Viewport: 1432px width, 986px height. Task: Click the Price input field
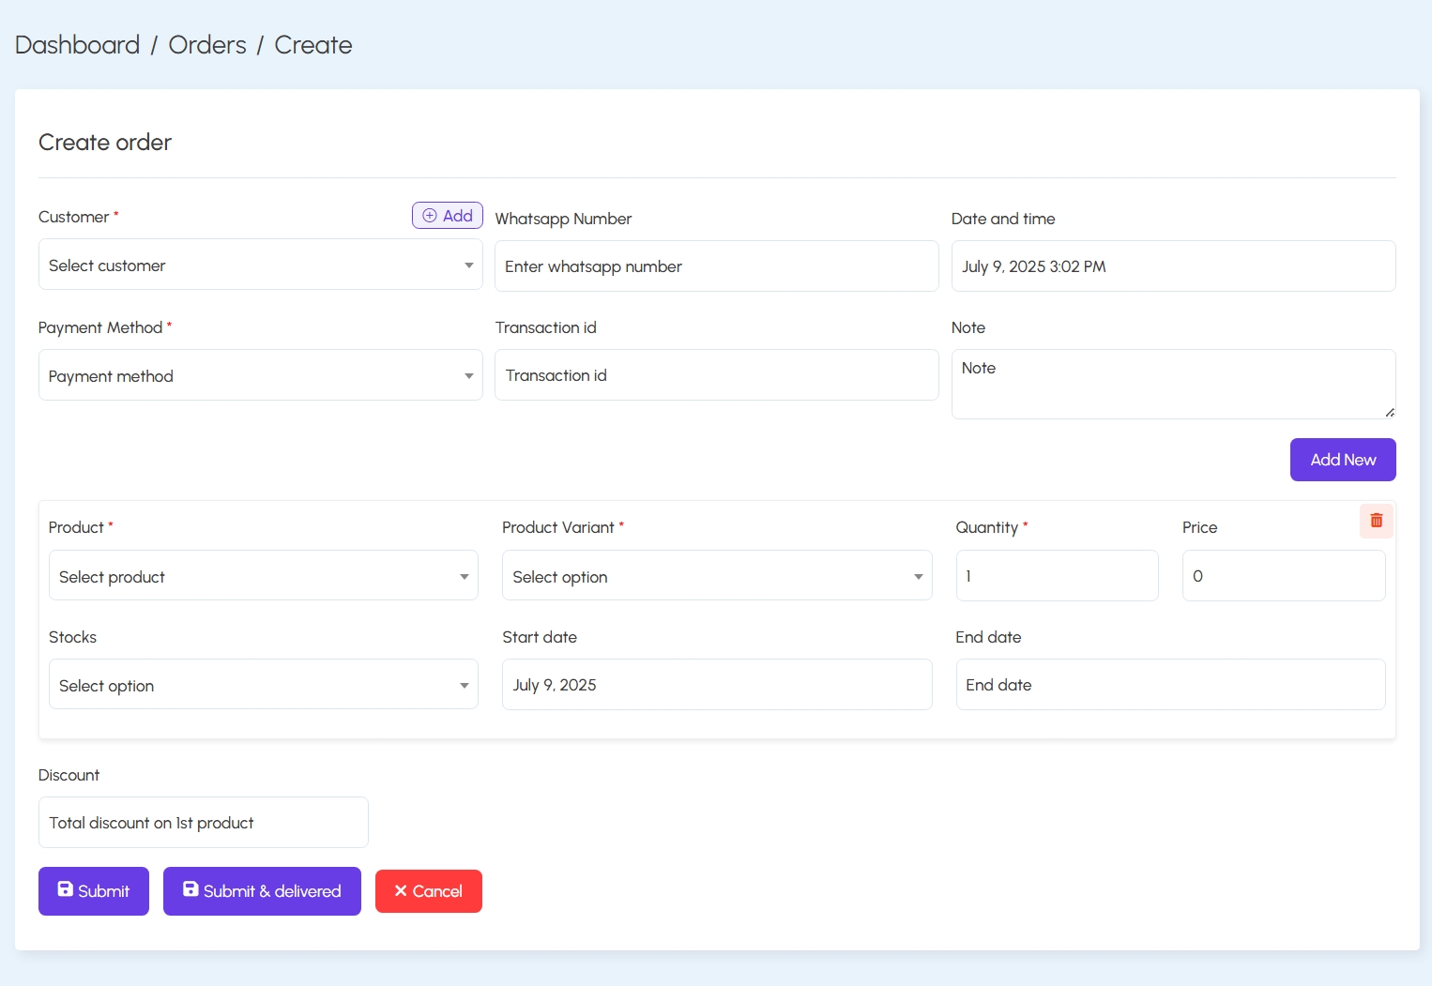pos(1284,576)
